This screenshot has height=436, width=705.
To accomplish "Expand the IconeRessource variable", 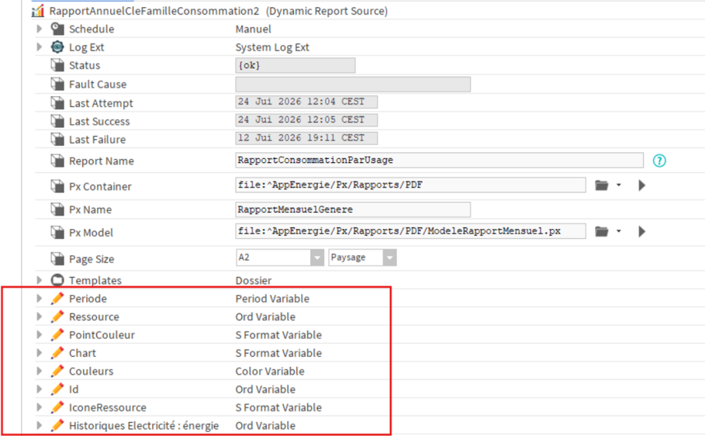I will click(39, 407).
